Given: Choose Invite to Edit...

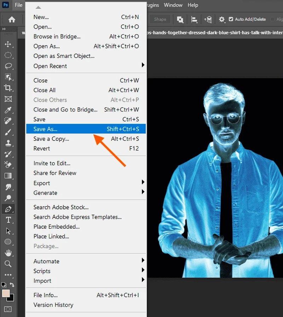Looking at the screenshot, I should click(86, 163).
